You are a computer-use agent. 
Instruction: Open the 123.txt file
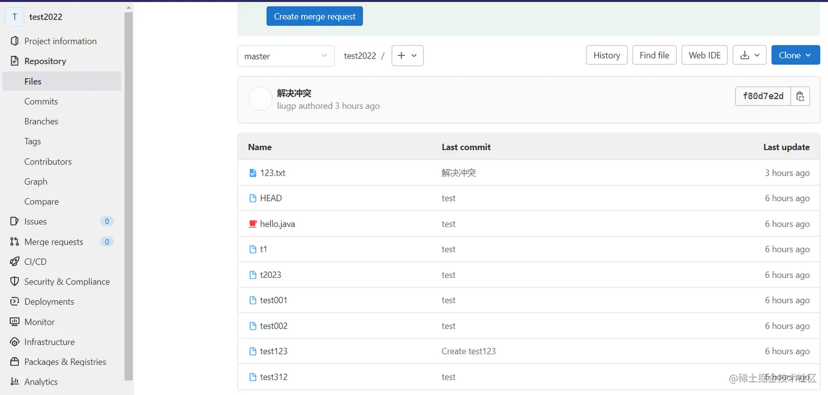[x=273, y=173]
